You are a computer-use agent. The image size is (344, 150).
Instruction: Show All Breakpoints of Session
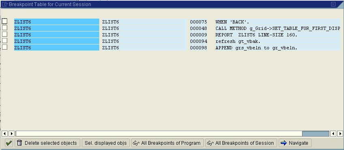click(x=241, y=143)
